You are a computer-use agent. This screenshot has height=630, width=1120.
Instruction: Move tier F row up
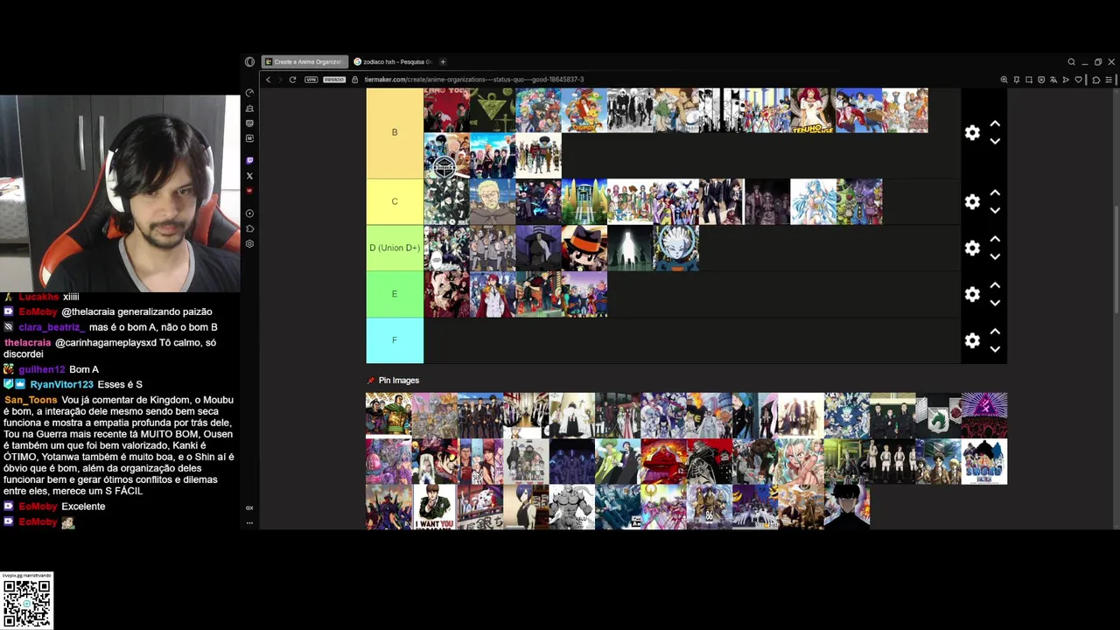(x=995, y=332)
